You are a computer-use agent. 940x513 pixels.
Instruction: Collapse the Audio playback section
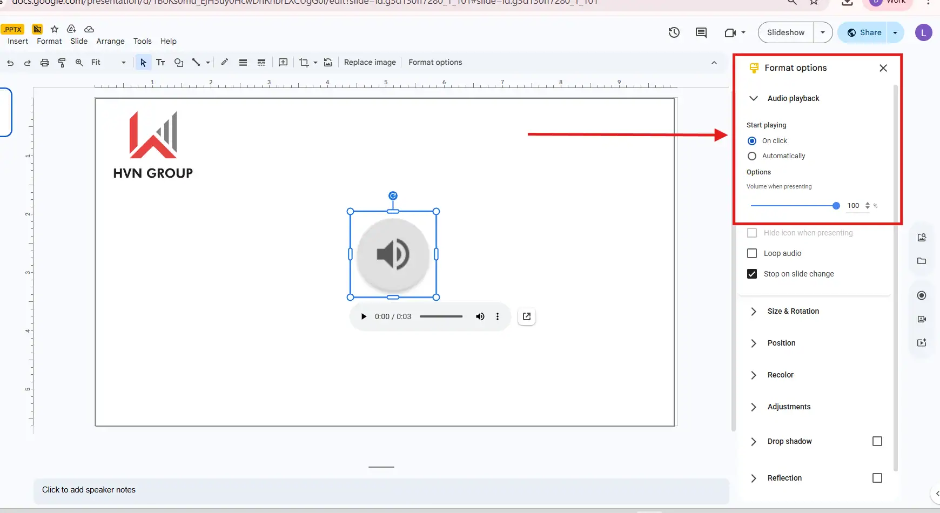(753, 98)
